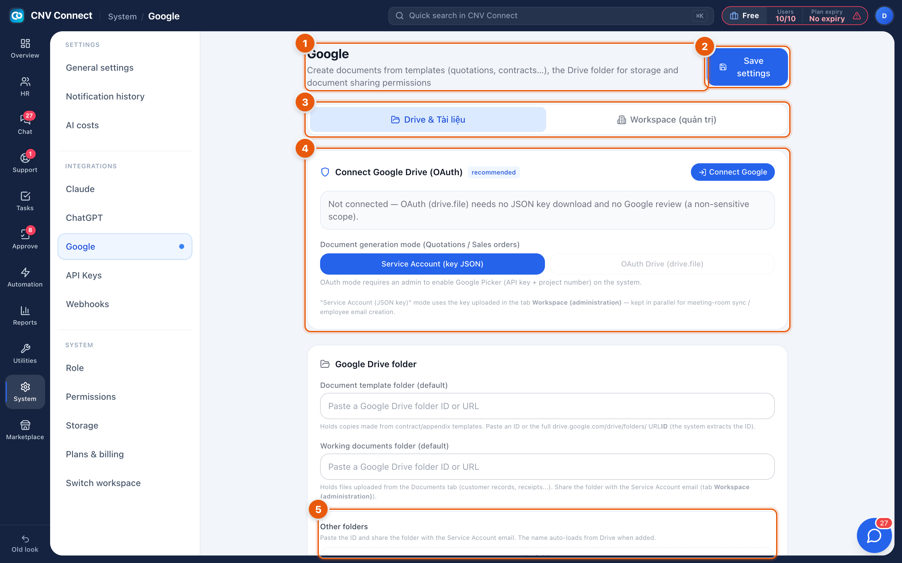Open the Permissions settings page
The image size is (902, 563).
point(125,397)
